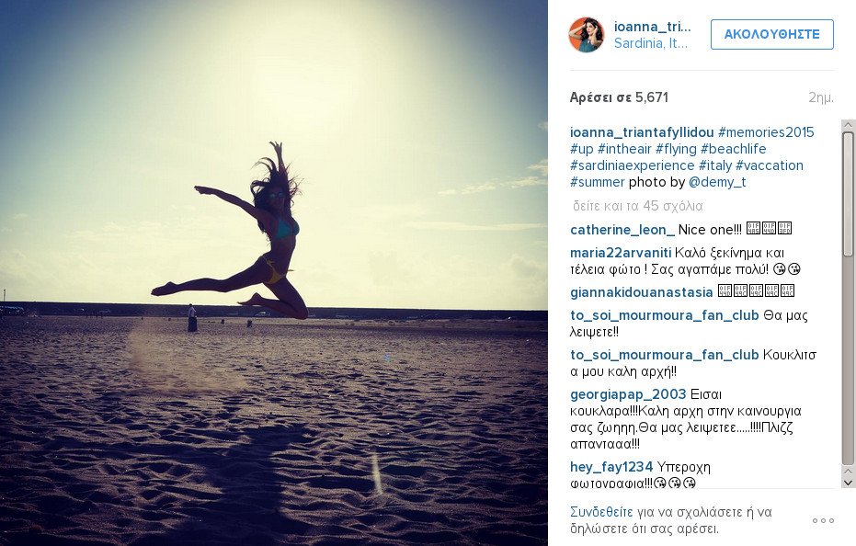The height and width of the screenshot is (546, 856).
Task: Open the #memories2015 hashtag
Action: click(x=766, y=132)
